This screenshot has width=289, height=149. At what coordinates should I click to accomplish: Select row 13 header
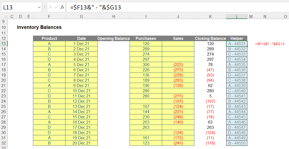pos(3,44)
